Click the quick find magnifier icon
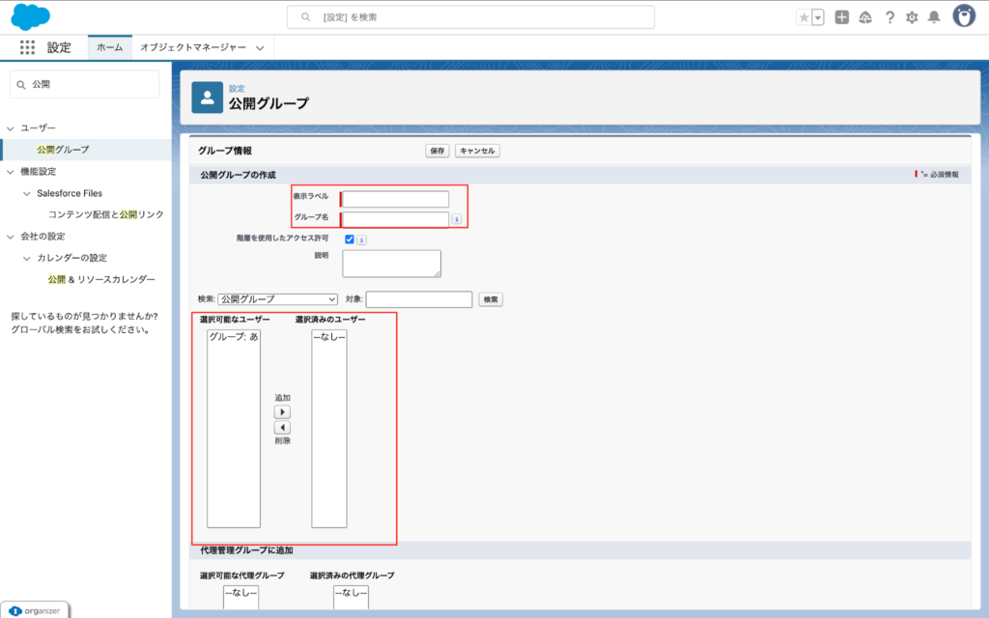The image size is (989, 618). coord(19,84)
